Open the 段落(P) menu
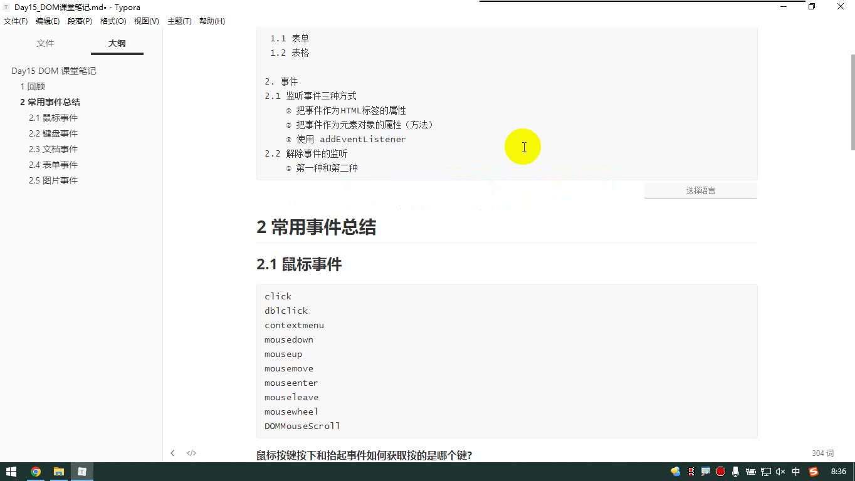 80,21
